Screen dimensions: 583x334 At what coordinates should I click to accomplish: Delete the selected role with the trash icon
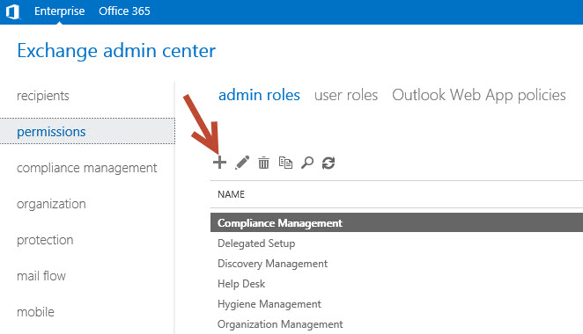point(263,163)
